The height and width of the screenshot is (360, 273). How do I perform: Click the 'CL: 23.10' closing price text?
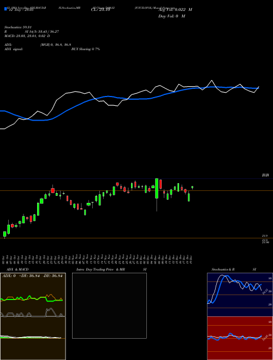coord(100,10)
